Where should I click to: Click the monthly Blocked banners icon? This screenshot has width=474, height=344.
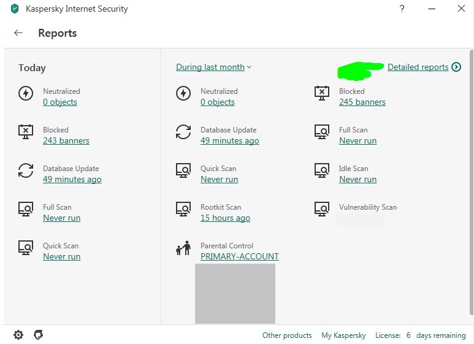(322, 93)
